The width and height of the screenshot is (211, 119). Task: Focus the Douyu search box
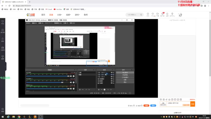coord(133,15)
